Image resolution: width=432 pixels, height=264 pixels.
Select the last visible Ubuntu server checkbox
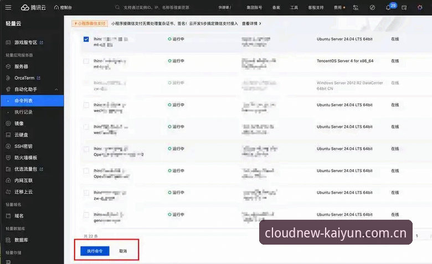(x=86, y=215)
